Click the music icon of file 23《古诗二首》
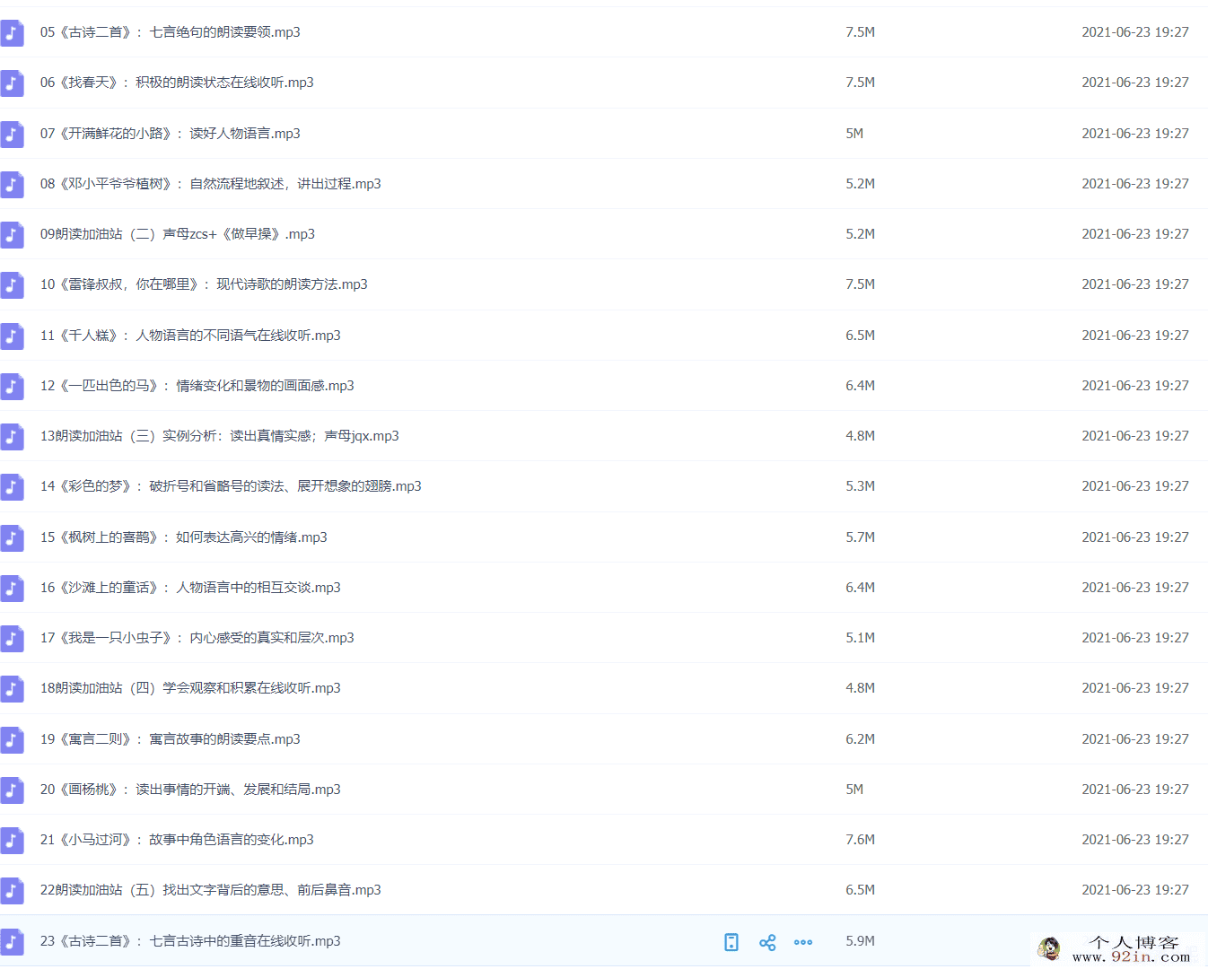The image size is (1208, 969). [12, 941]
